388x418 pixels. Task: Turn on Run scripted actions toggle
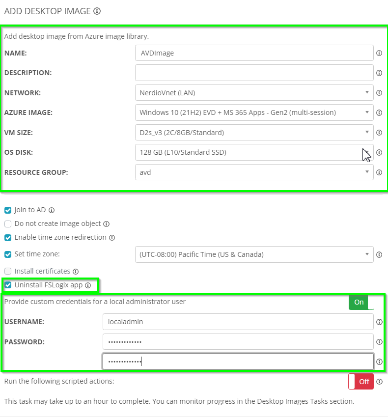coord(361,382)
